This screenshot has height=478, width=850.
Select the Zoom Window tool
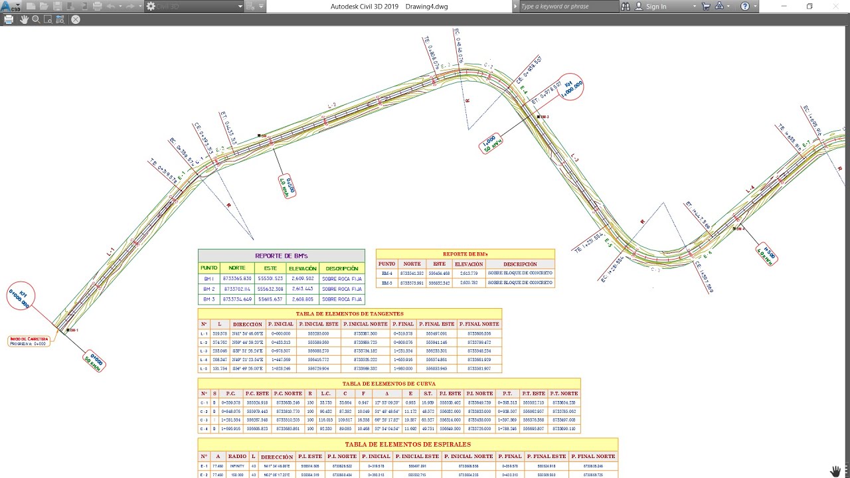click(x=48, y=19)
